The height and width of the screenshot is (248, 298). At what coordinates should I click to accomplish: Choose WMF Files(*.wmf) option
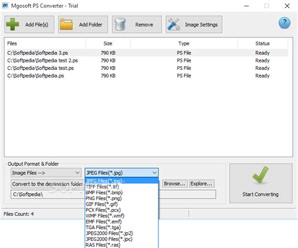pos(121,216)
